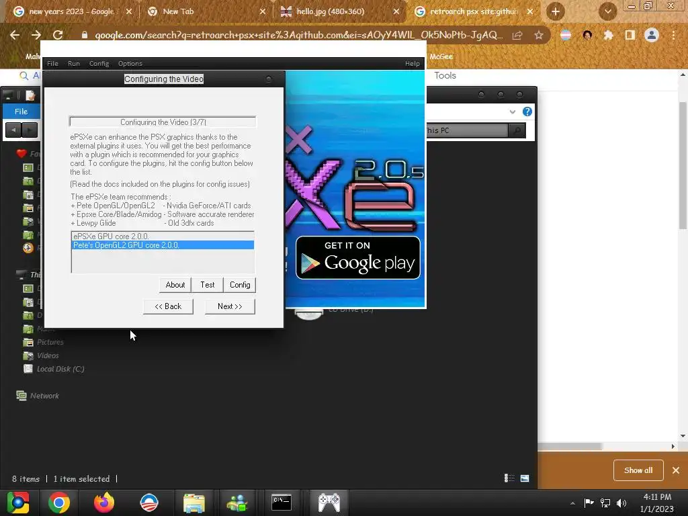Image resolution: width=688 pixels, height=516 pixels.
Task: Open the Run menu in ePSXe
Action: coord(74,64)
